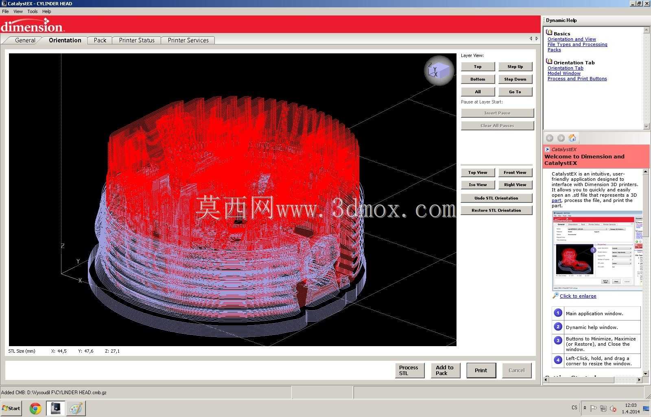Switch to the General tab
Screen dimensions: 651x417
(x=25, y=40)
